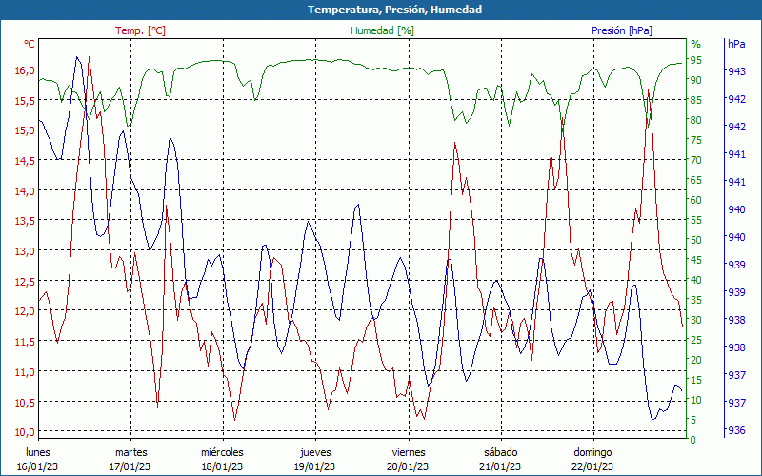
Task: Click the '90' humidity axis value
Action: [696, 80]
